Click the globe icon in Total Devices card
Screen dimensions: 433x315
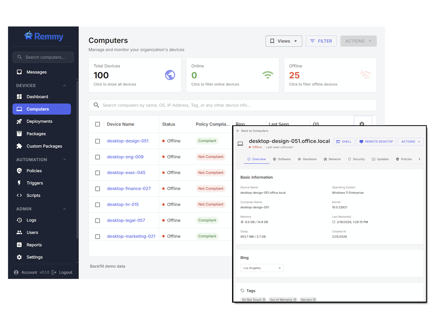[x=170, y=75]
